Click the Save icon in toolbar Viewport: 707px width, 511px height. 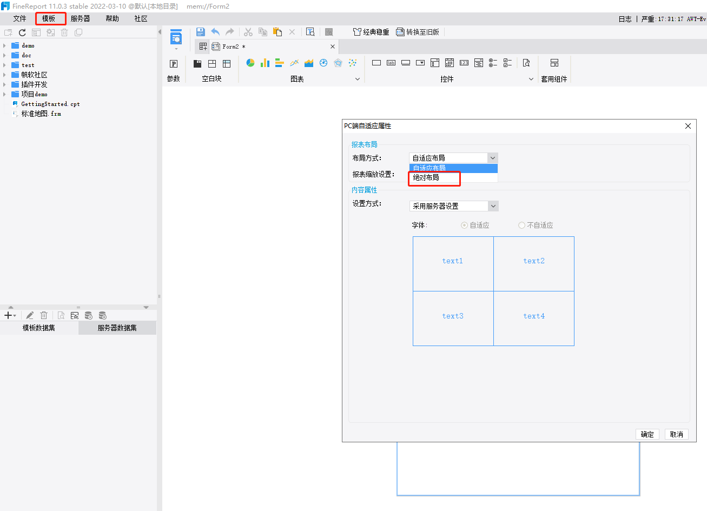click(x=200, y=32)
